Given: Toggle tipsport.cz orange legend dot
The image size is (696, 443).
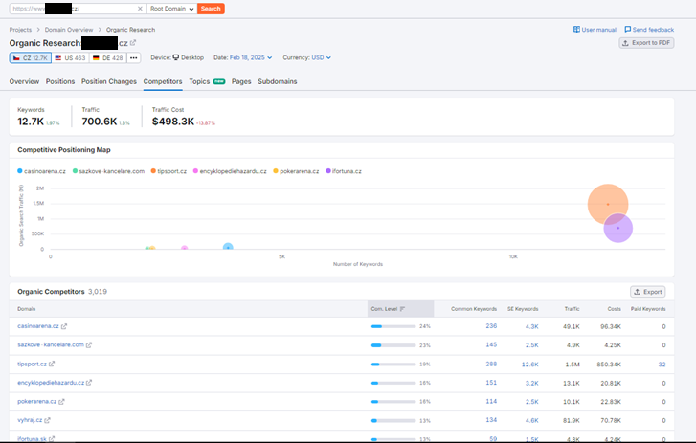Looking at the screenshot, I should coord(153,171).
